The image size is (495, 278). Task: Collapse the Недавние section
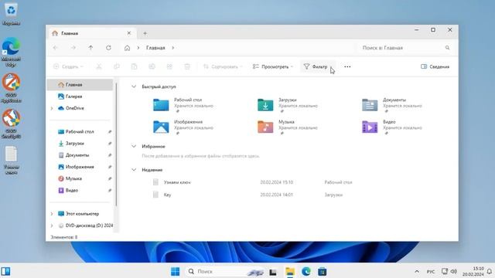pos(134,170)
